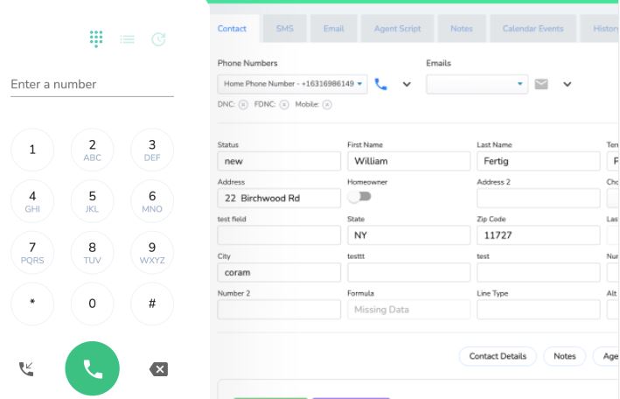Image resolution: width=620 pixels, height=399 pixels.
Task: Expand the chevron beside phone icon
Action: (x=407, y=84)
